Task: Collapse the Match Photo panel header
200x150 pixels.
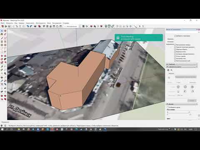Action: [x=182, y=67]
